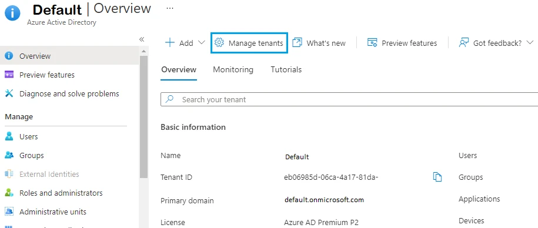
Task: Click the Groups label on the right
Action: pos(471,177)
